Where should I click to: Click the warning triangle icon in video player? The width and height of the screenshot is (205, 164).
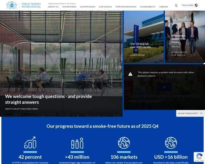pyautogui.click(x=130, y=74)
